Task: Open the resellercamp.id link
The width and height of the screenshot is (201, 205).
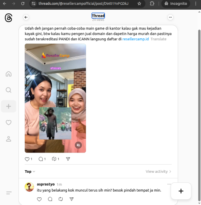Action: 135,39
